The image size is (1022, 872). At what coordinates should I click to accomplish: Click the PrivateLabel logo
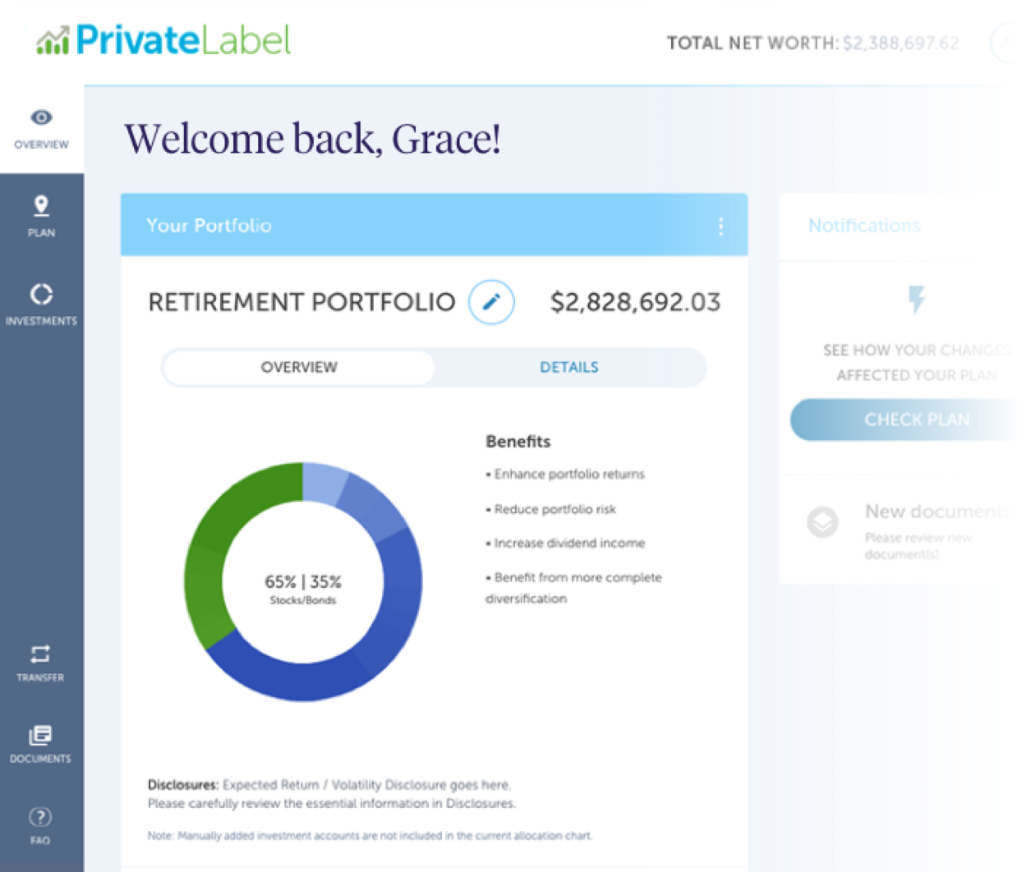click(163, 39)
